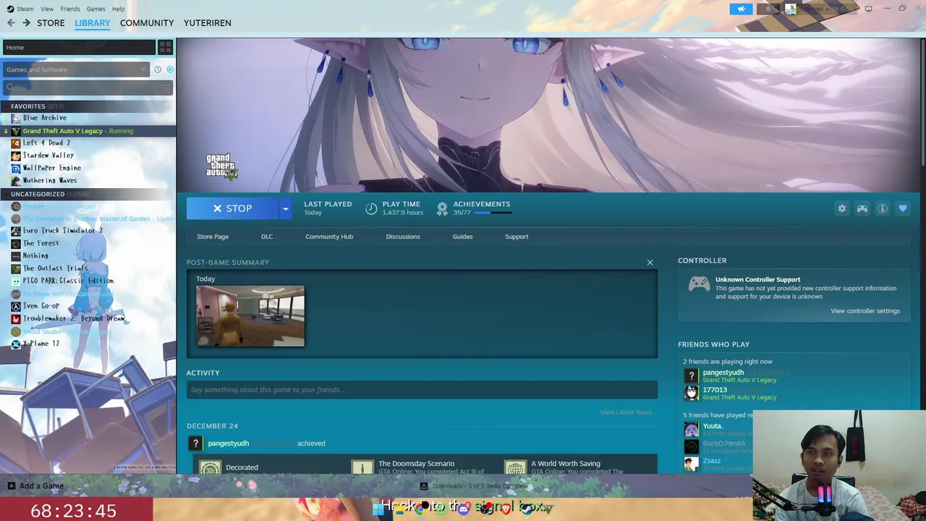Open the Help menu
Screen dimensions: 926x521
119,9
